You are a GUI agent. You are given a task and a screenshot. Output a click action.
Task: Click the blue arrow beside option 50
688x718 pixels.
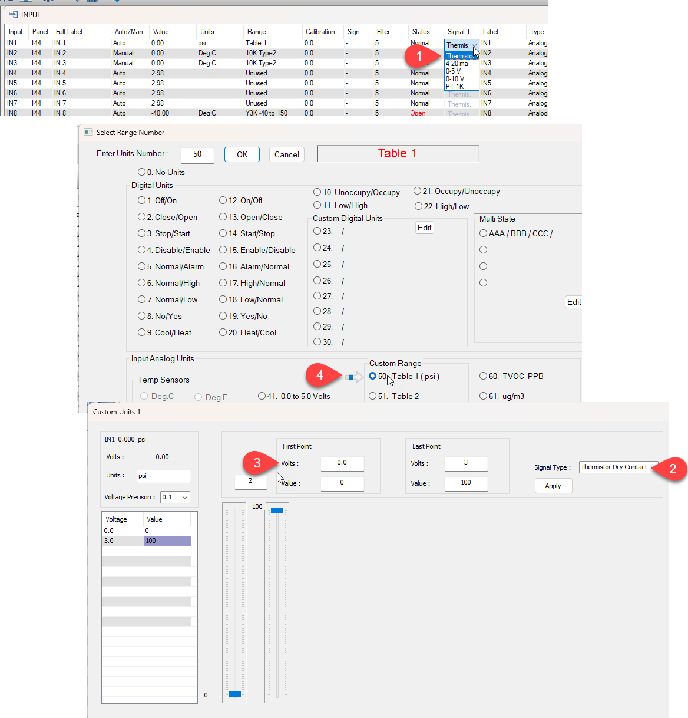[355, 377]
